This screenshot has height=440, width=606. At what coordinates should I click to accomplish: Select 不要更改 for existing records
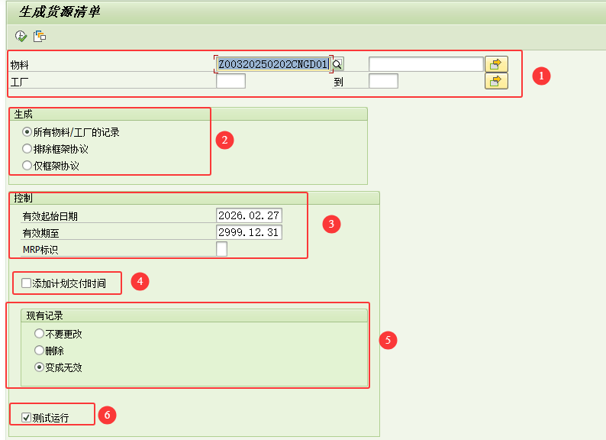point(39,334)
